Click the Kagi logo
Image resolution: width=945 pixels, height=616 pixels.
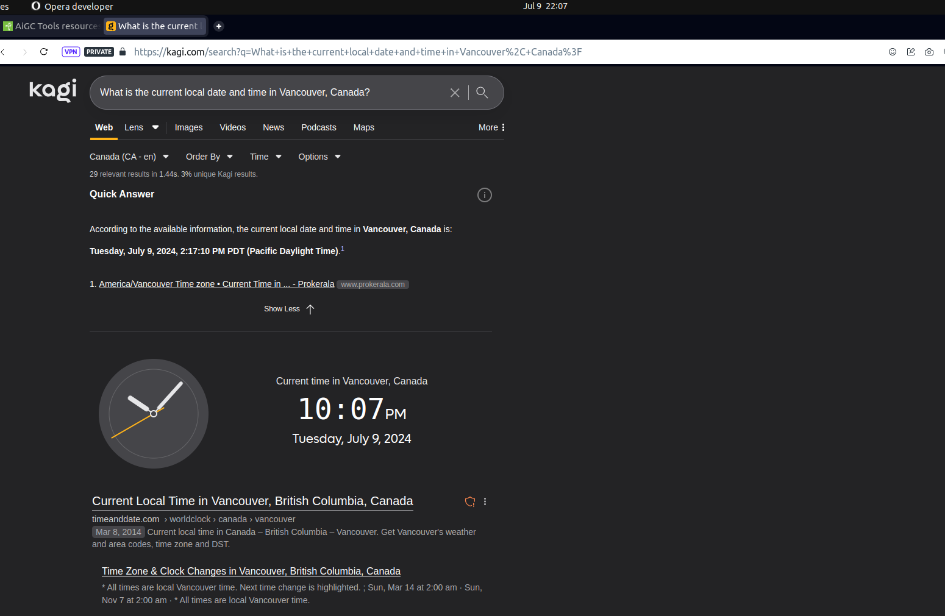pos(53,91)
